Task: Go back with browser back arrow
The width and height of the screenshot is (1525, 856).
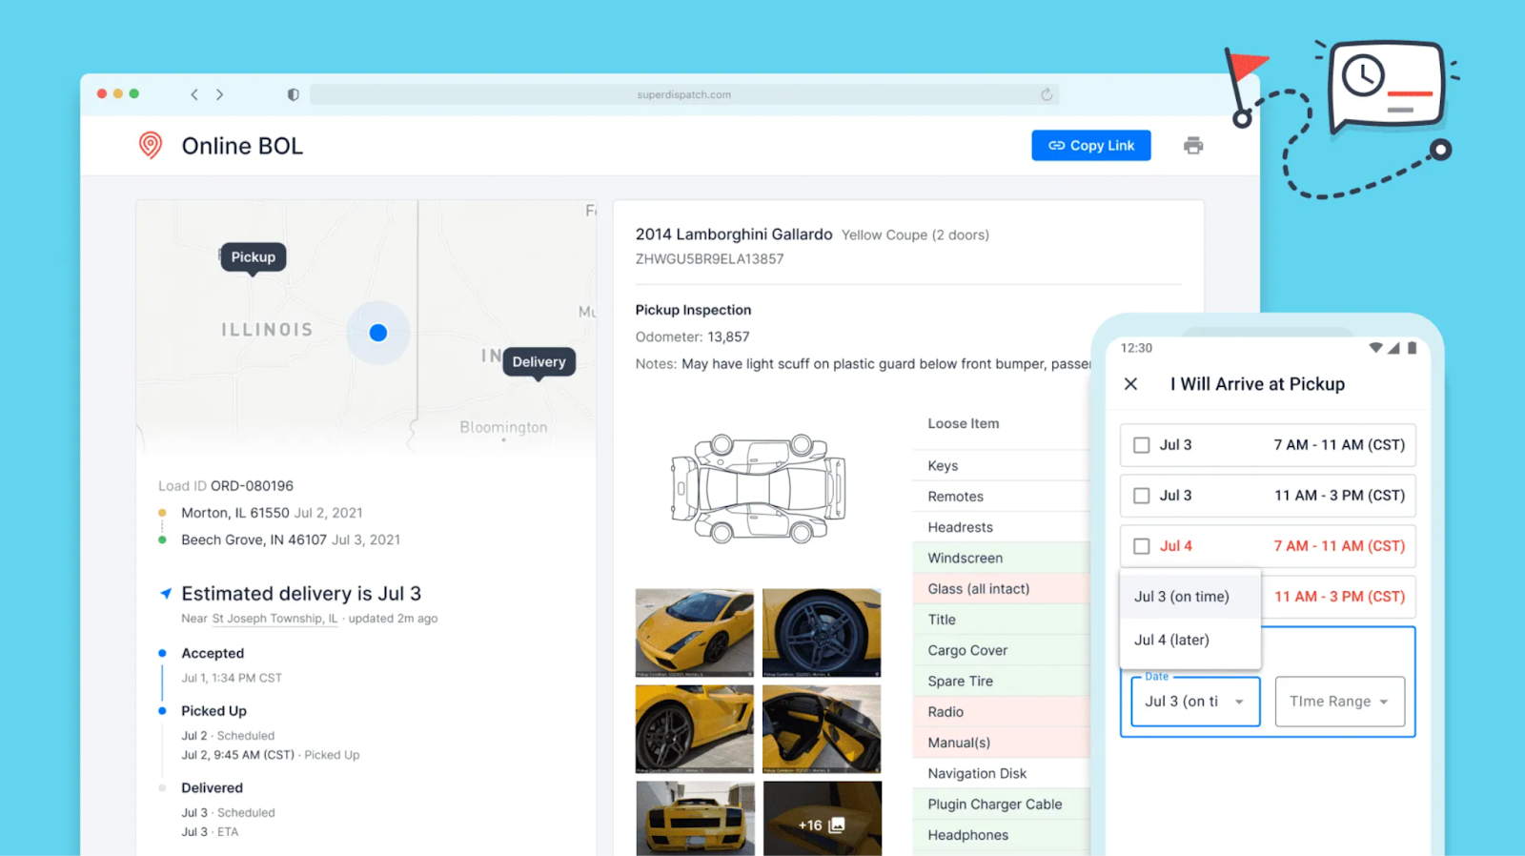Action: click(194, 94)
